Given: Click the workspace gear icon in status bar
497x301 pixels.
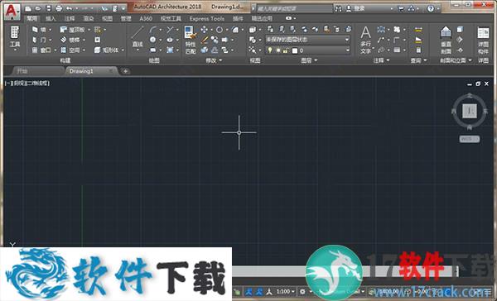Looking at the screenshot, I should point(302,291).
